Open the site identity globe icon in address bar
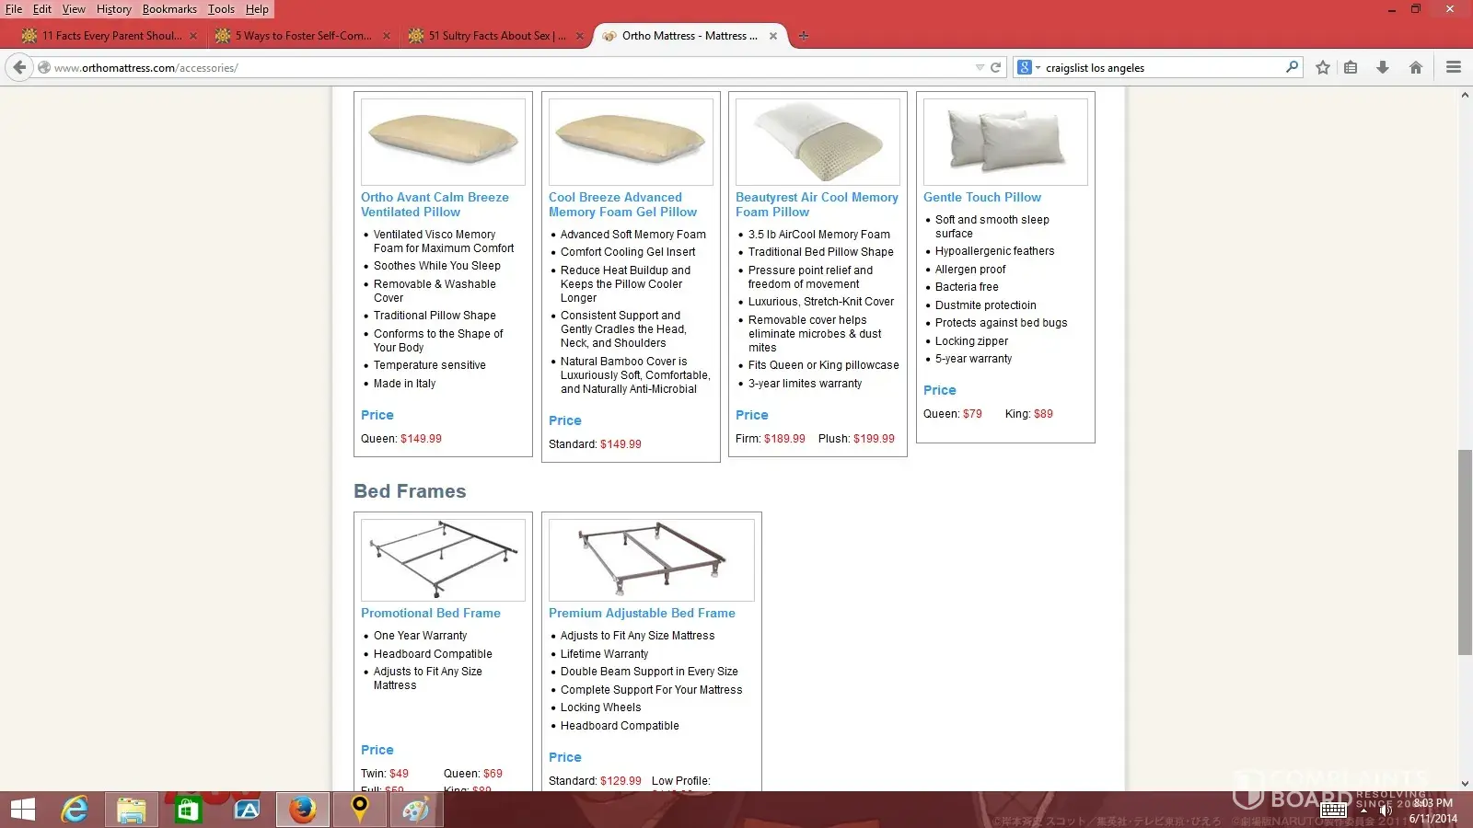 [43, 67]
